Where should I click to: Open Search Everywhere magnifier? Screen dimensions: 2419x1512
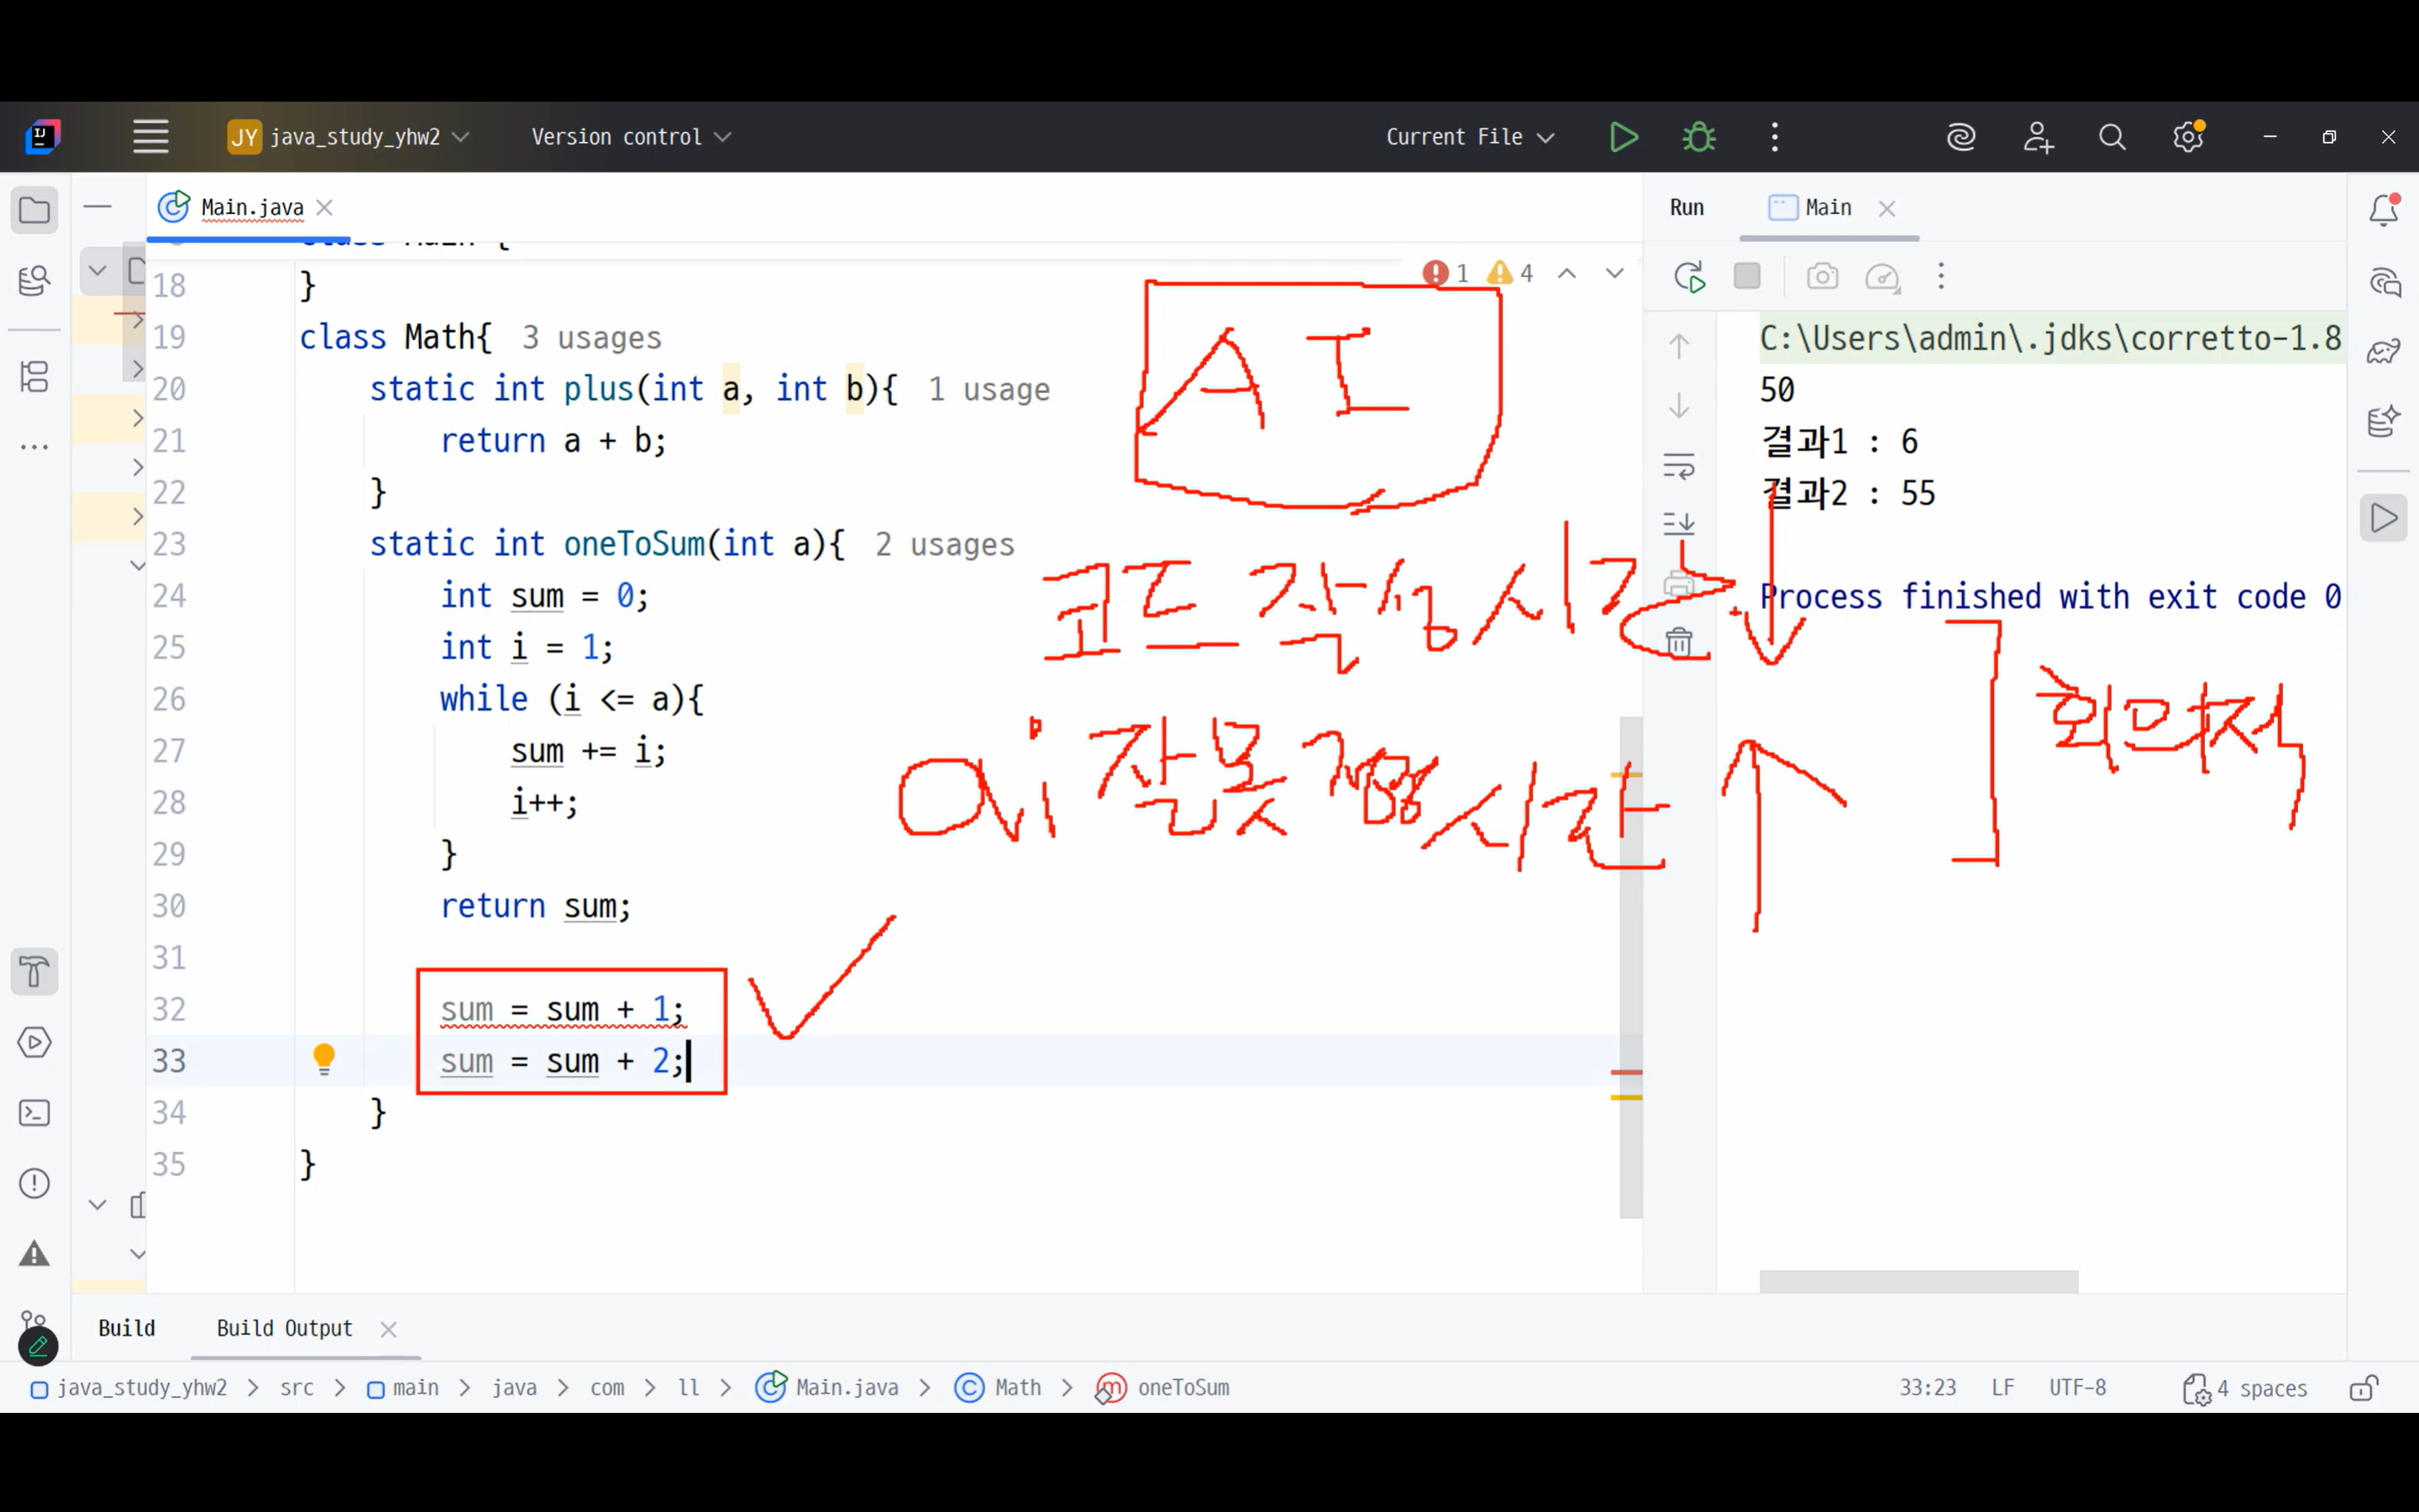(2112, 137)
